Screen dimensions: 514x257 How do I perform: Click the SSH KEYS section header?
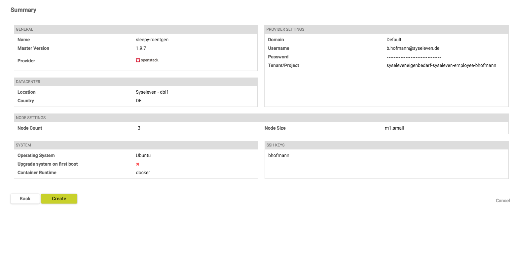click(276, 145)
